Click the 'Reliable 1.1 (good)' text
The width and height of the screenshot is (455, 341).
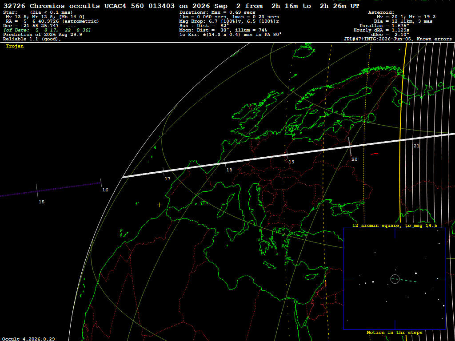point(32,39)
